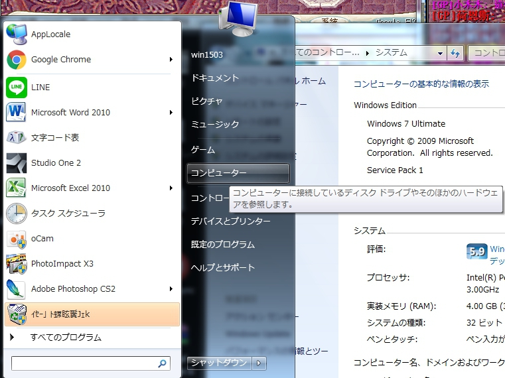
Task: Open PhotoImpact X3 icon
Action: 16,264
